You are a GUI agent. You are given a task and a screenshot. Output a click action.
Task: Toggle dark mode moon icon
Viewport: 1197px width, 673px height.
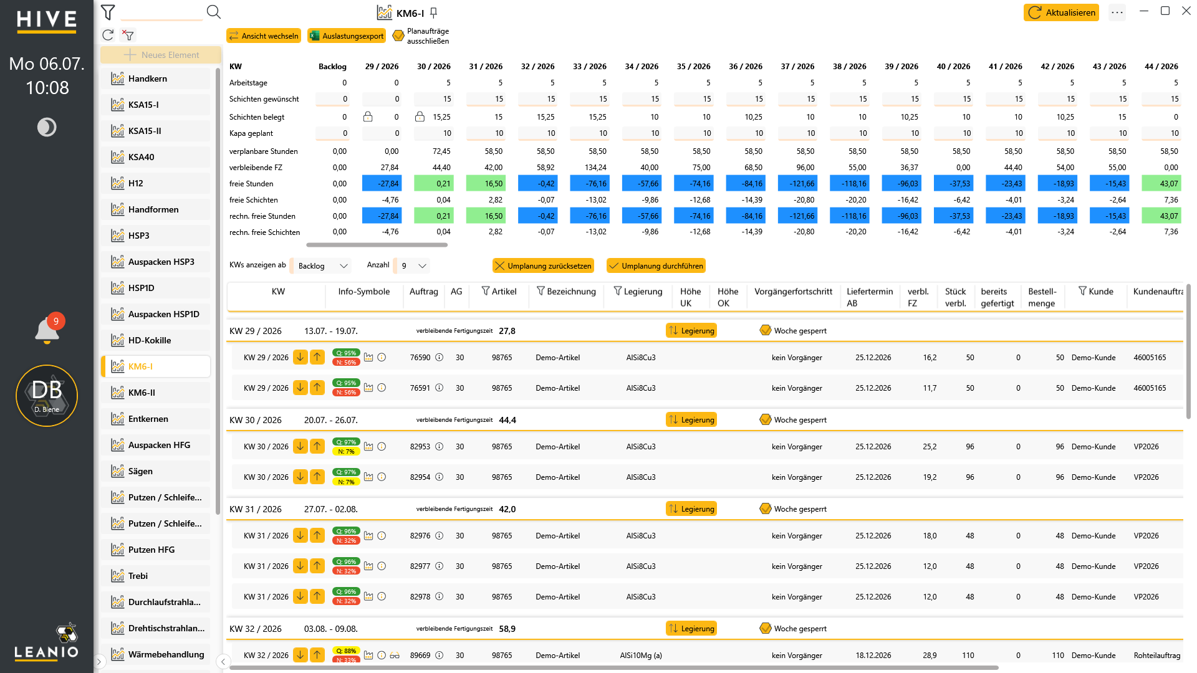click(x=47, y=127)
